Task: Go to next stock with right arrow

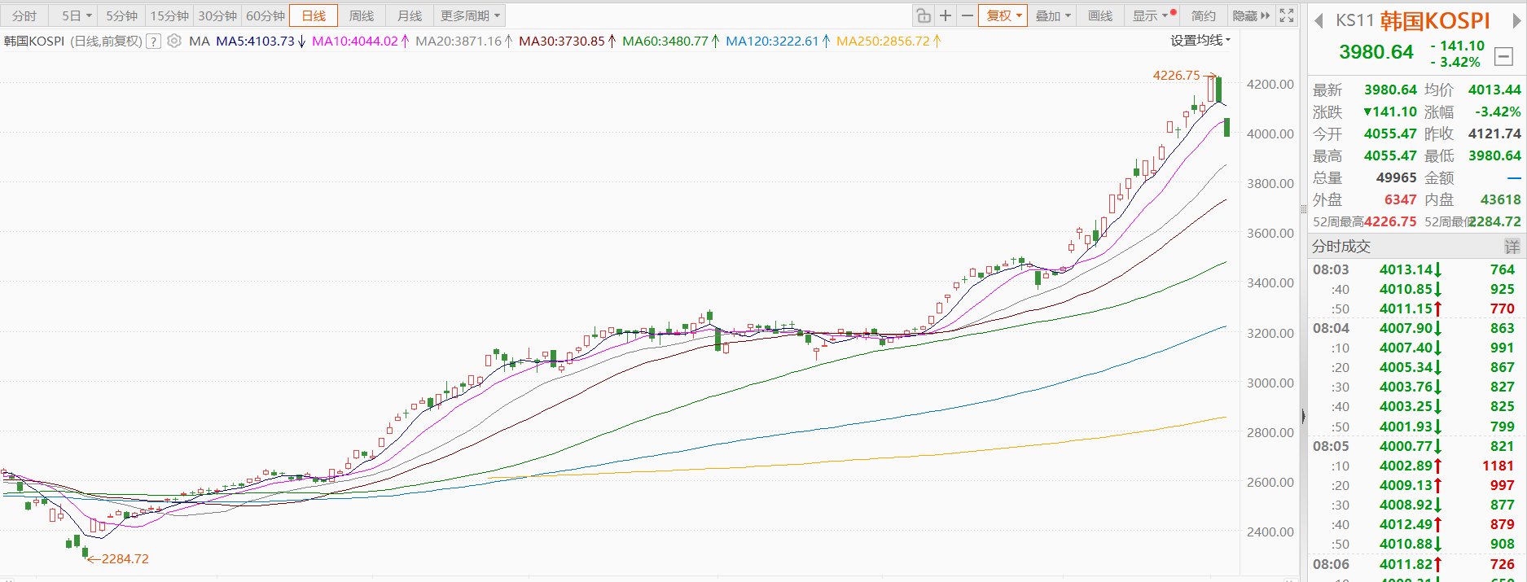Action: pos(1516,21)
